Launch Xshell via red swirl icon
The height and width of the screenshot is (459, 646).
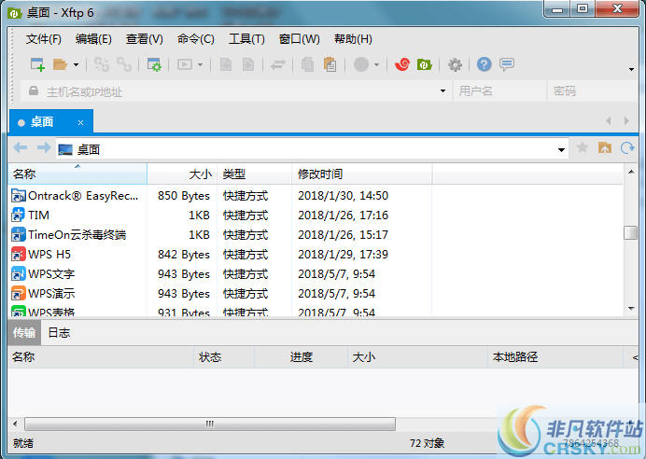(x=402, y=64)
